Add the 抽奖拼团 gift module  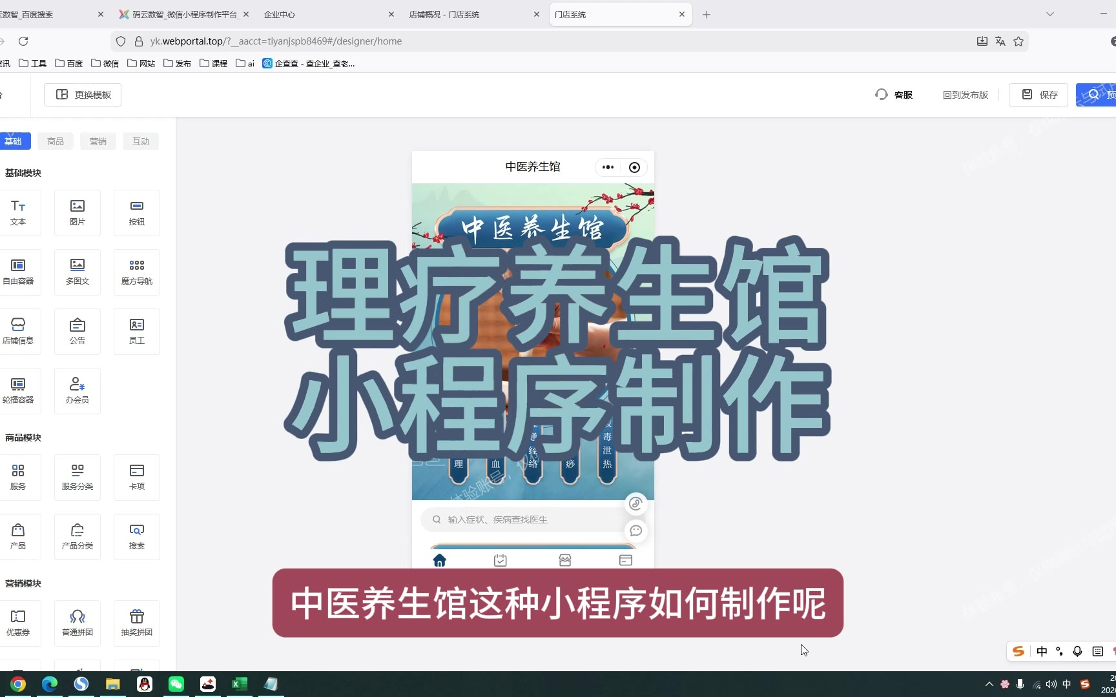click(x=137, y=623)
